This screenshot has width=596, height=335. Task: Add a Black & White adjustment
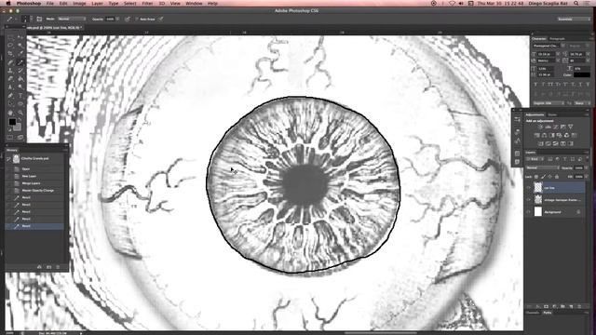click(x=551, y=135)
